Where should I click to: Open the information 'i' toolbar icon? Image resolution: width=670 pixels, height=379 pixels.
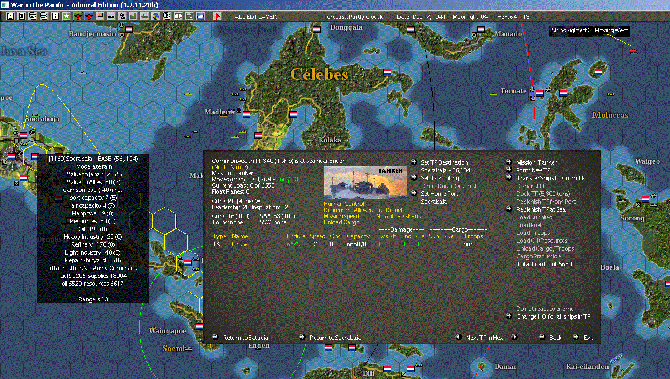55,16
